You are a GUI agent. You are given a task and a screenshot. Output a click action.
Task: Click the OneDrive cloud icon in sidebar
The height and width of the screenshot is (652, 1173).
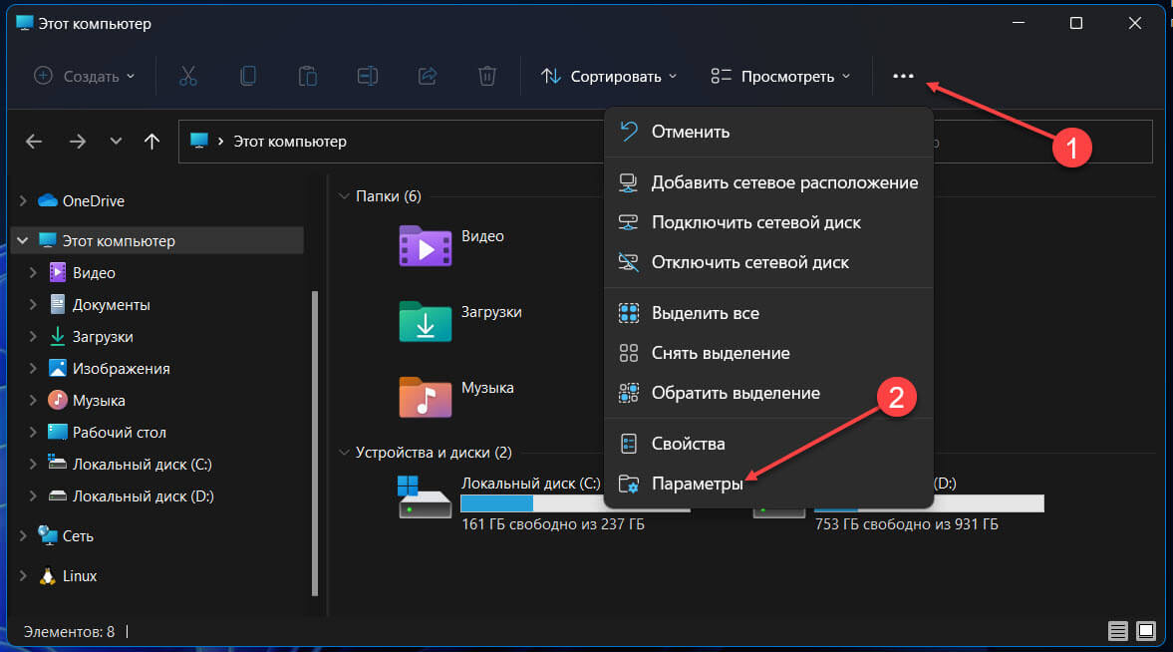coord(48,200)
